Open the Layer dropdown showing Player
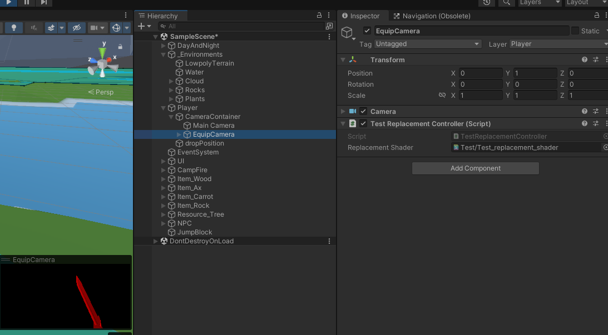The image size is (608, 335). (558, 44)
